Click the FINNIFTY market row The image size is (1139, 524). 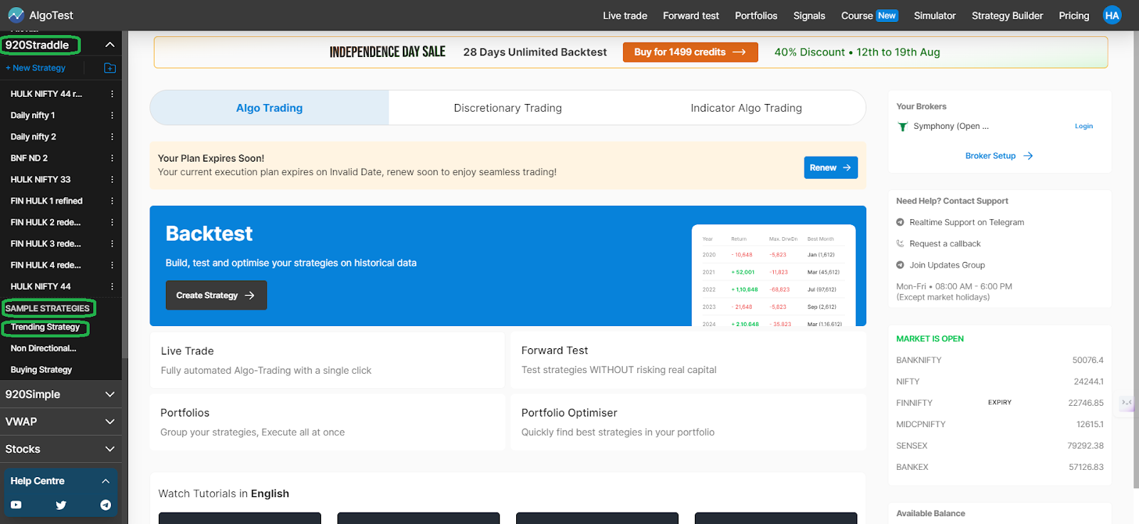[x=999, y=403]
